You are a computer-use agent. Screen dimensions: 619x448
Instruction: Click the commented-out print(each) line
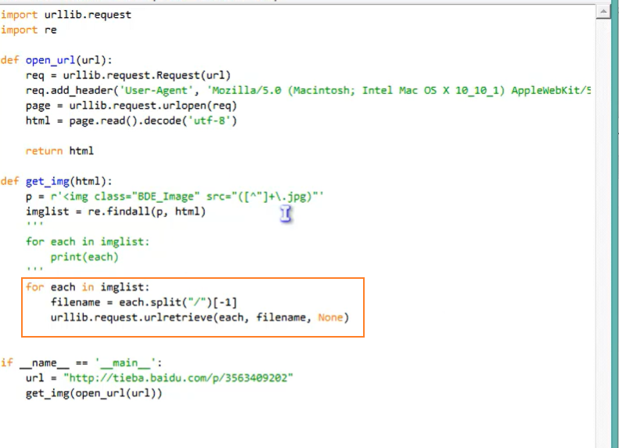pos(85,256)
